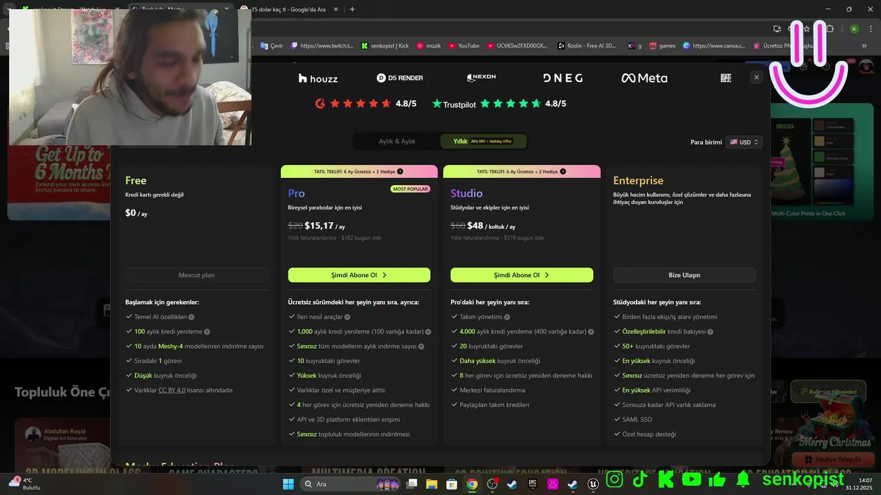The height and width of the screenshot is (495, 881).
Task: Click info icon beside Takım yönetimi
Action: coord(507,317)
